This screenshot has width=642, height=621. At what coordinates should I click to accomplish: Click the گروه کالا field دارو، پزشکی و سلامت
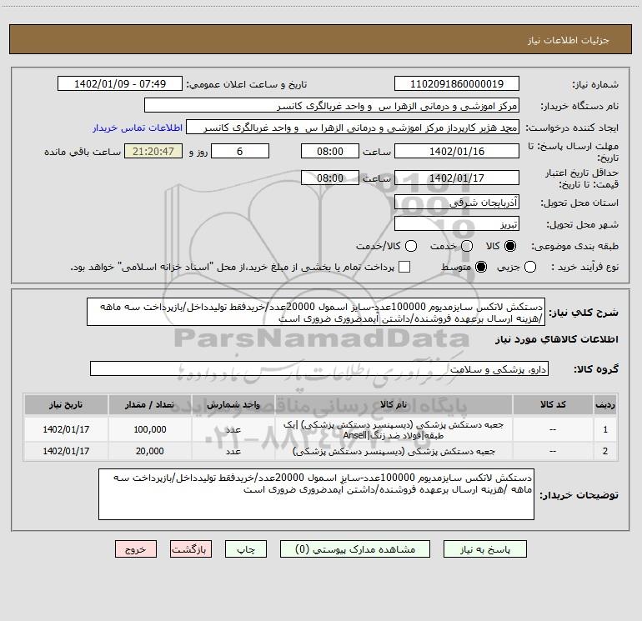tap(319, 368)
